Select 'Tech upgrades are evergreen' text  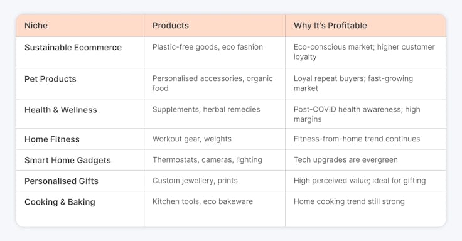pos(346,160)
